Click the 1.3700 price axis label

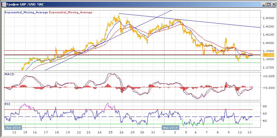click(268, 67)
